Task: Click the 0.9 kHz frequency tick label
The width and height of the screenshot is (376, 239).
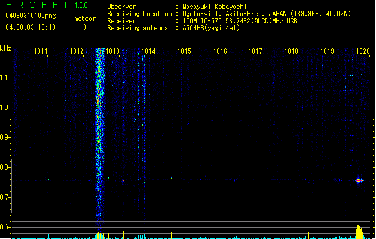Action: point(5,137)
